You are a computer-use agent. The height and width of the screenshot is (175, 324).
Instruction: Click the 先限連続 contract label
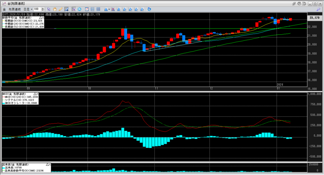[14, 9]
